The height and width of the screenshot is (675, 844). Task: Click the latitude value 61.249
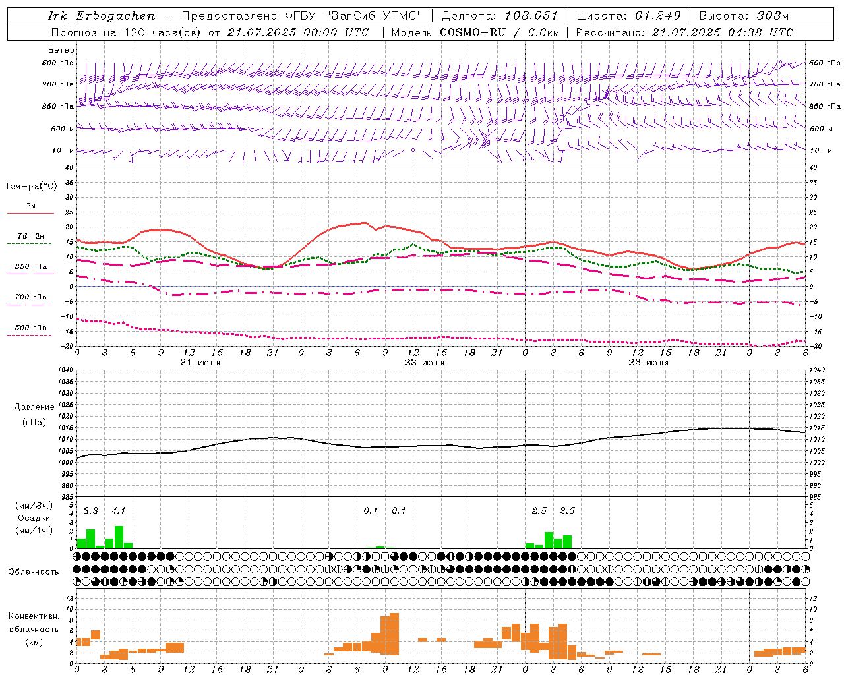(658, 16)
